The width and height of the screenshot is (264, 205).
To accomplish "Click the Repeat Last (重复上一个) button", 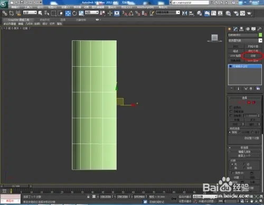I will tap(244, 156).
